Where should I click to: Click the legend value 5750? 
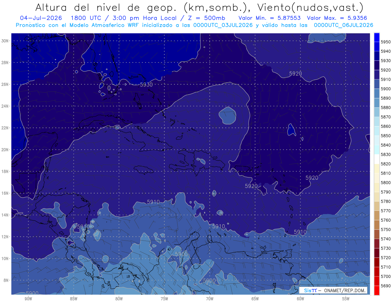point(386,229)
